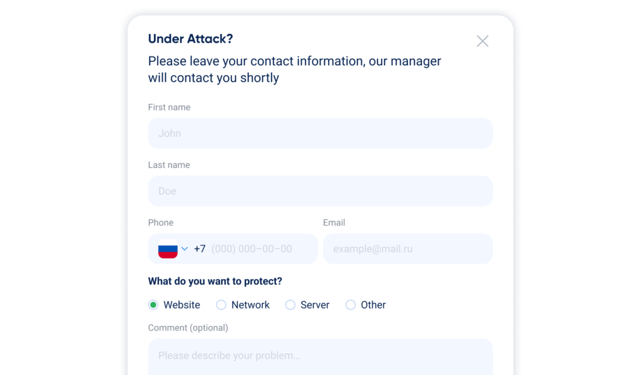641x375 pixels.
Task: Click the phone number entry box
Action: 263,249
